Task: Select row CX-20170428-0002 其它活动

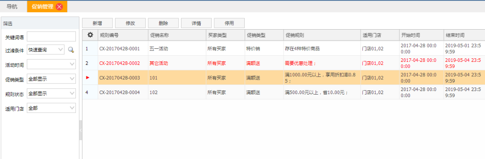Action: coord(283,63)
